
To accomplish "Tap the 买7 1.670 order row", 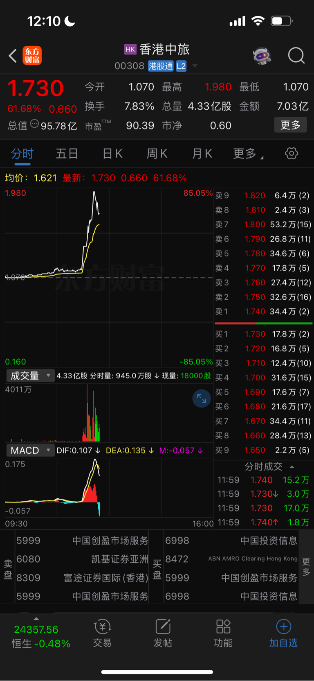I will (263, 421).
